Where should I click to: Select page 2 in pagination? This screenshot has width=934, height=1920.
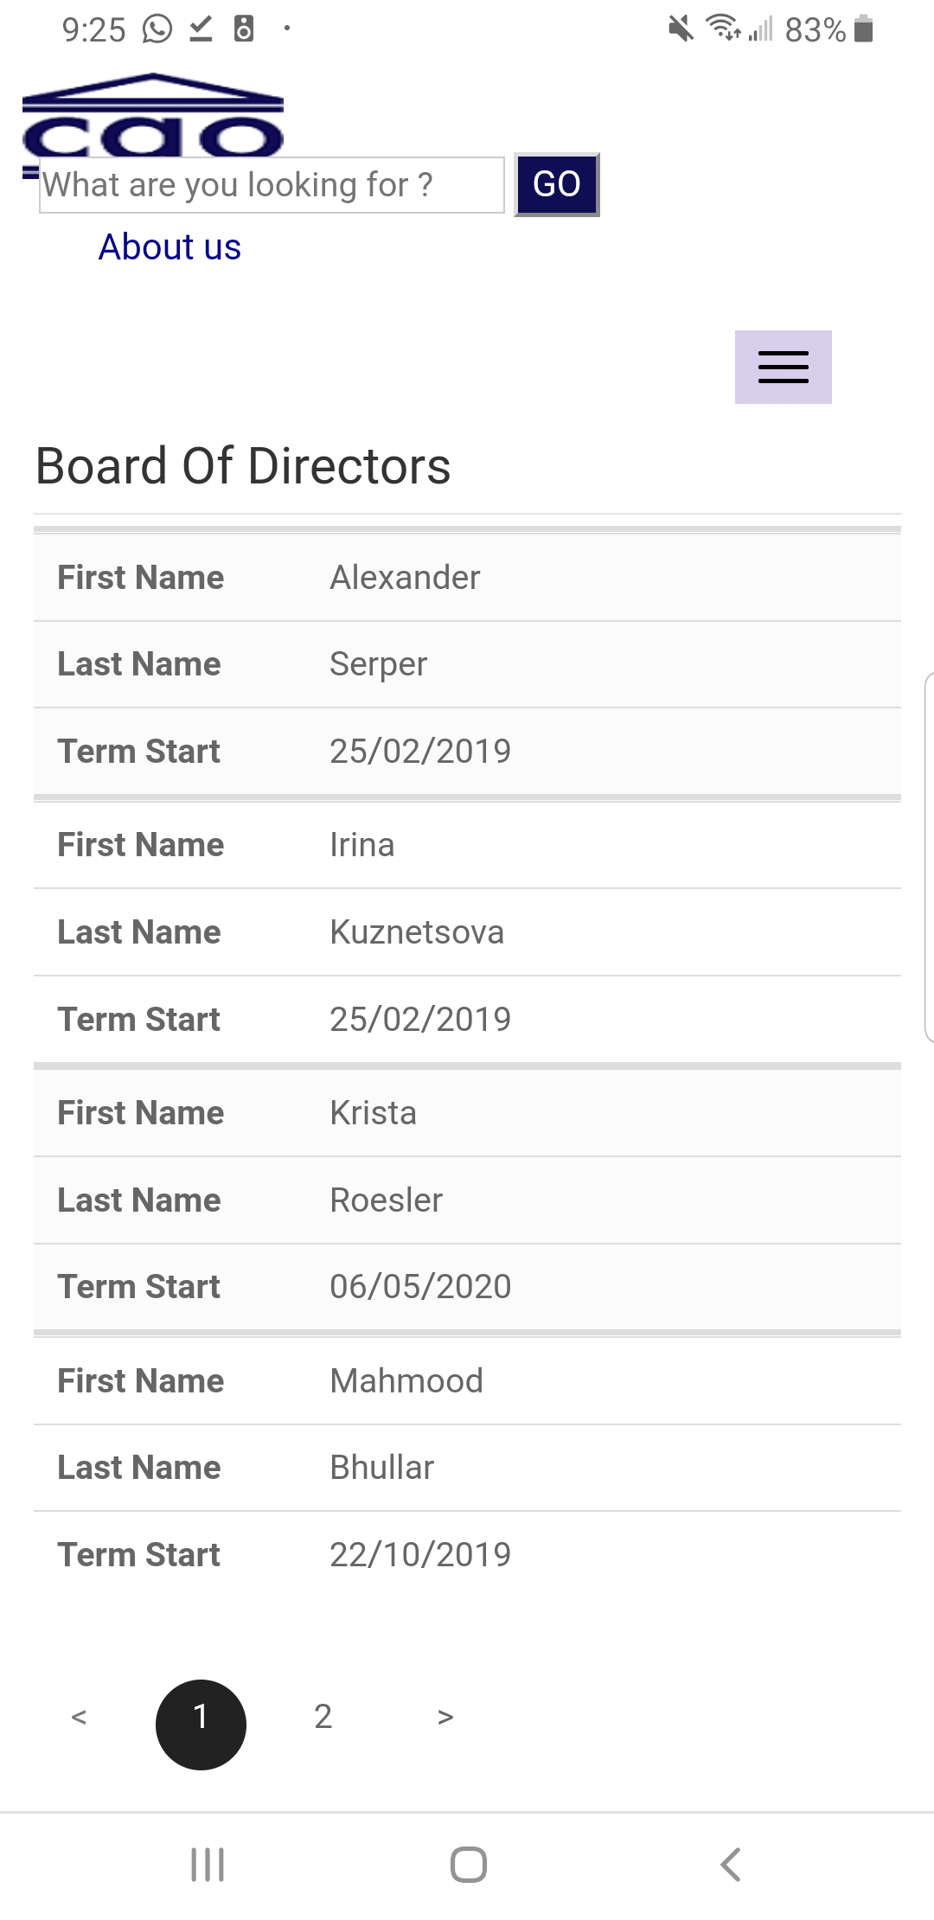(323, 1717)
